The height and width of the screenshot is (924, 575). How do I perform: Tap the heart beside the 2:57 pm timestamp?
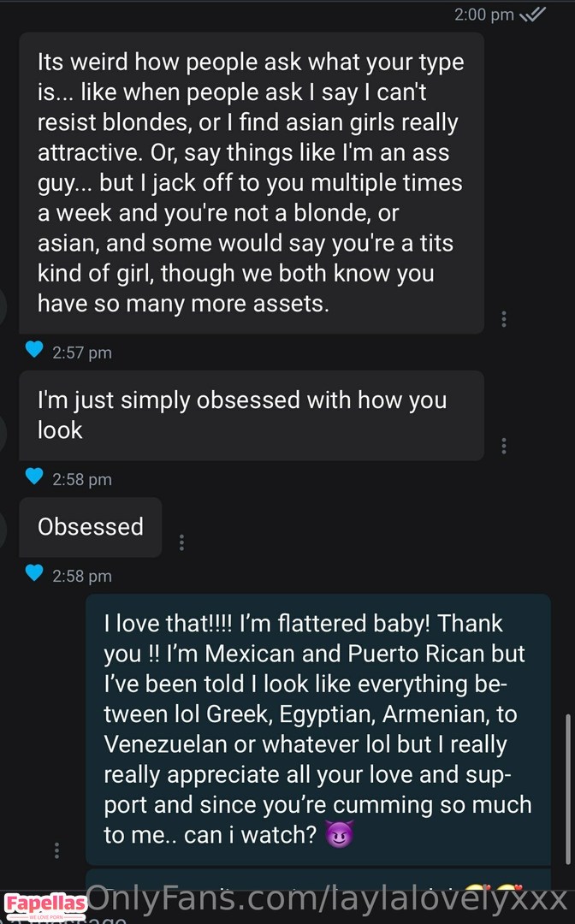34,349
